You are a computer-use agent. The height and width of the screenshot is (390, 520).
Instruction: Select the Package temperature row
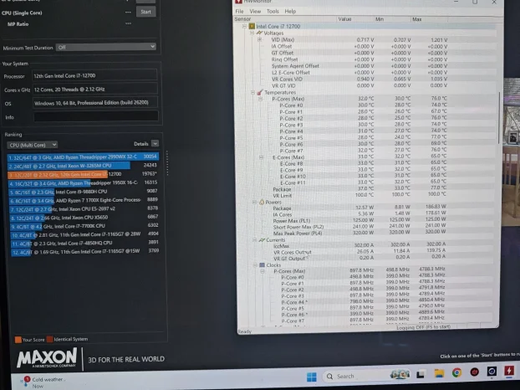359,189
